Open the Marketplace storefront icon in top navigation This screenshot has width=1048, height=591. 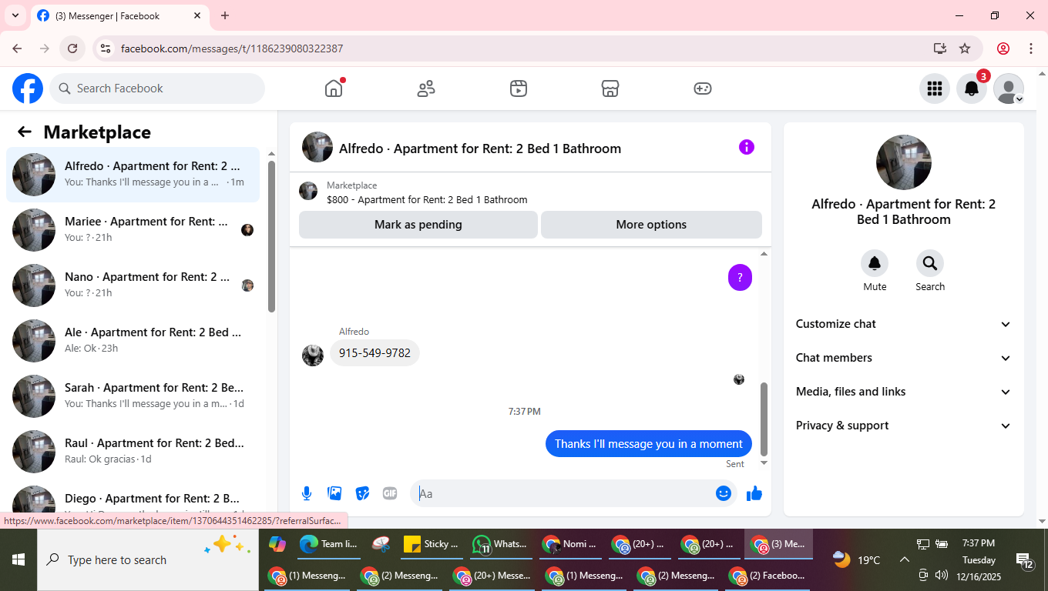click(x=610, y=88)
